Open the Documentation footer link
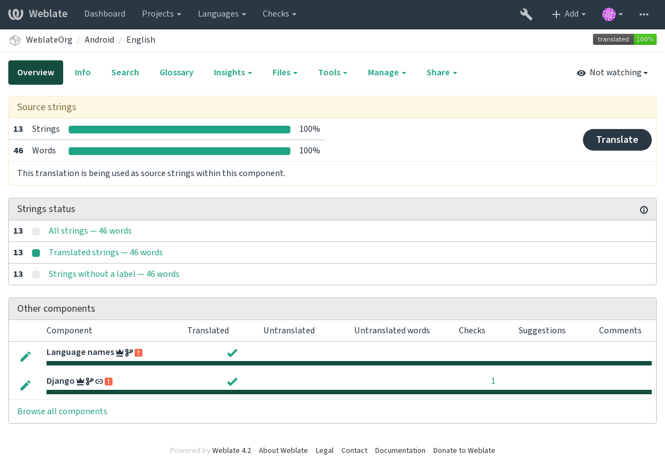The image size is (665, 469). (400, 451)
